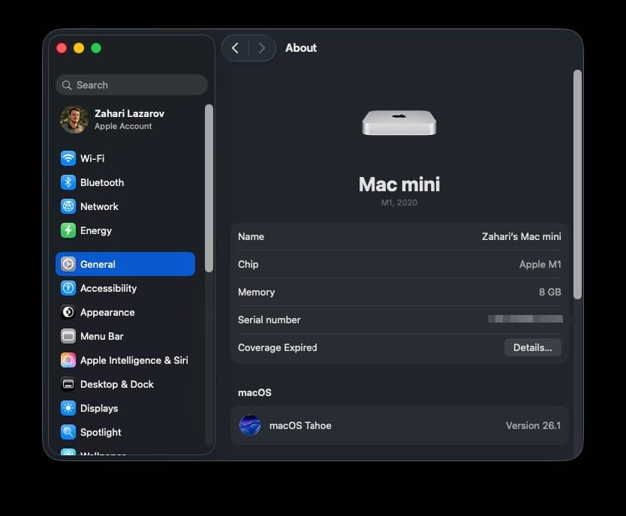Click Zahari Lazarov's profile photo
Image resolution: width=626 pixels, height=516 pixels.
click(74, 119)
